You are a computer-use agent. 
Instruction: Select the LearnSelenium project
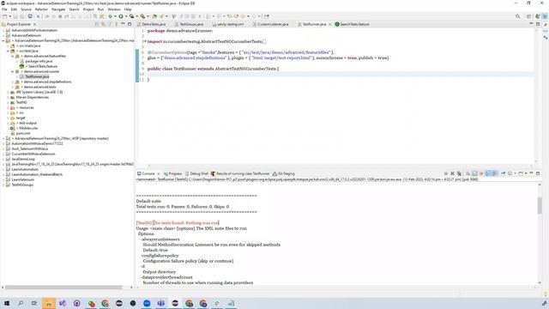click(23, 179)
